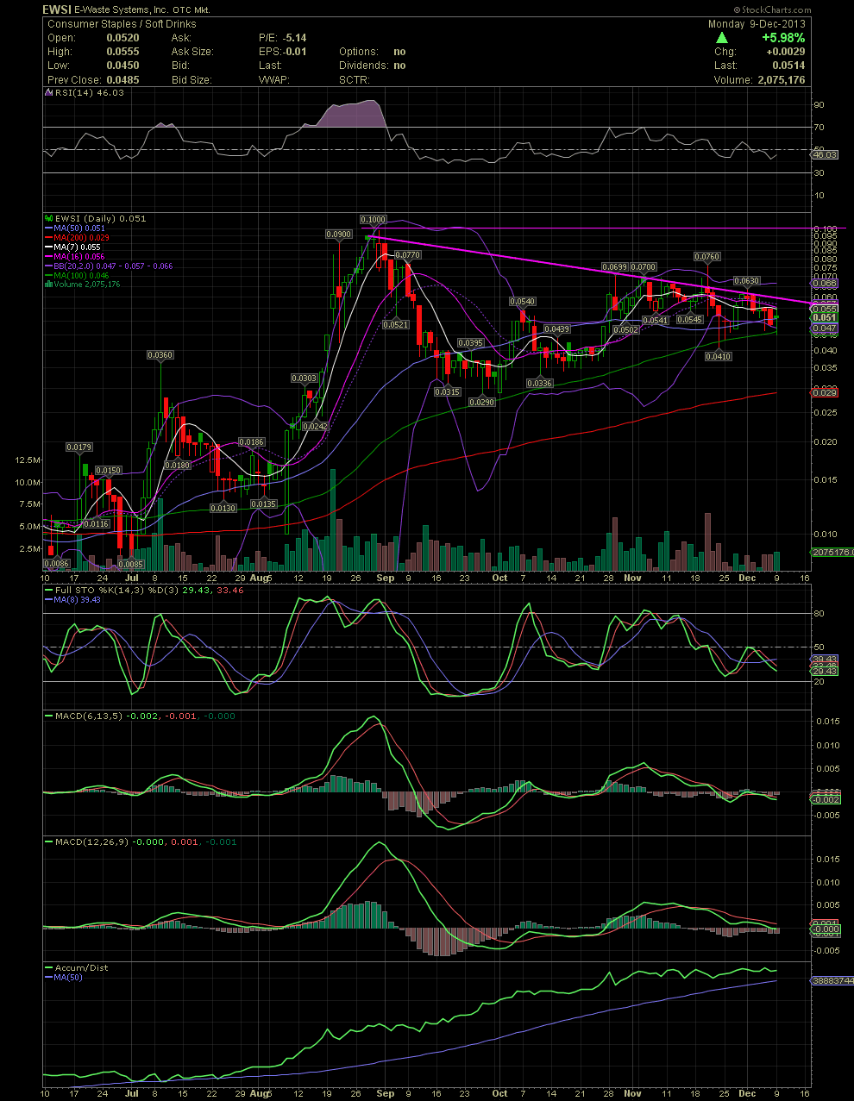Viewport: 854px width, 1101px height.
Task: Click the Prev Close value 0.0485
Action: tap(122, 80)
